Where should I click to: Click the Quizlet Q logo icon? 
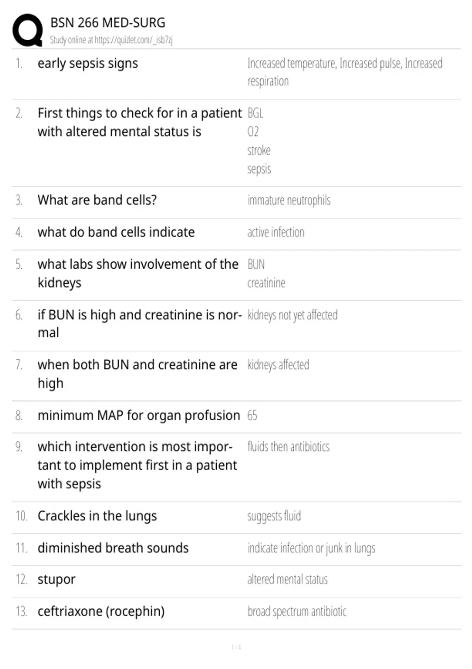(x=28, y=30)
